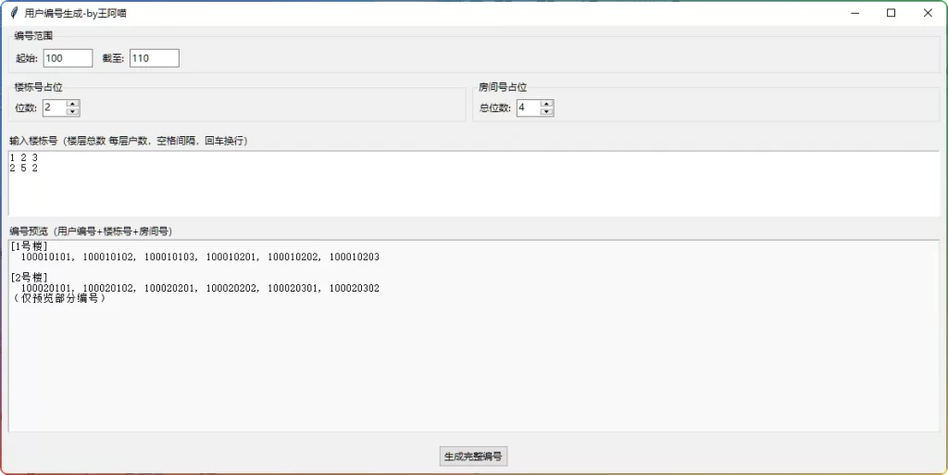The height and width of the screenshot is (475, 948).
Task: Increase the 房间号 总位数 spinbox value
Action: 546,104
